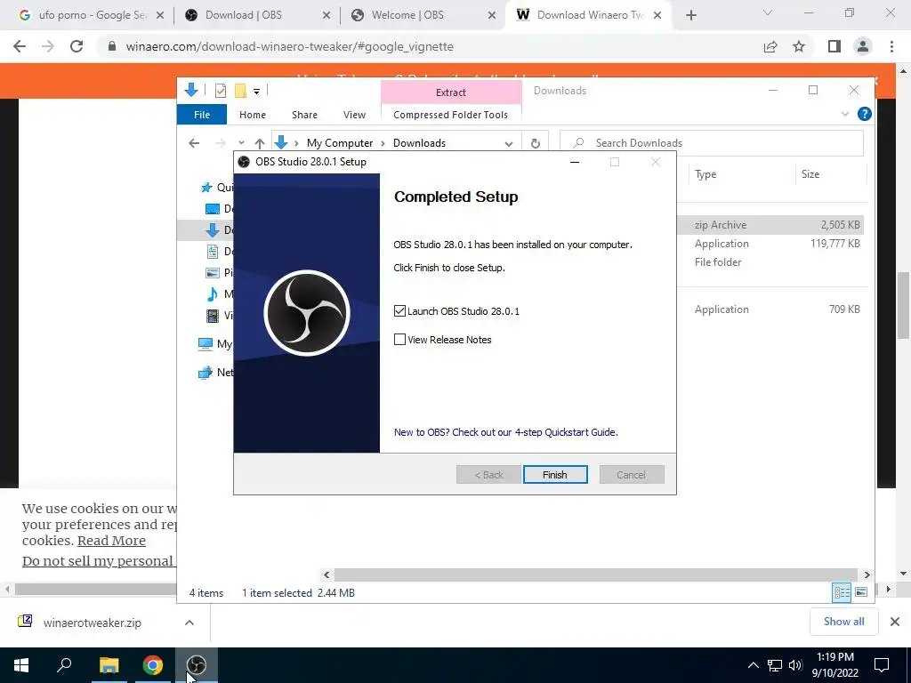Image resolution: width=911 pixels, height=683 pixels.
Task: Check Launch OBS Studio 28.0.1 checkbox
Action: coord(399,311)
